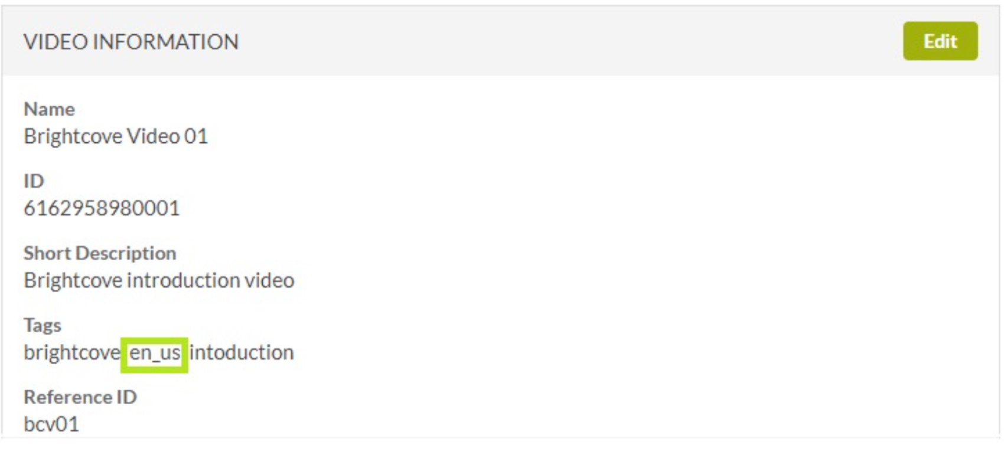Click the last word video in the description
Image resolution: width=1004 pixels, height=452 pixels.
[x=269, y=280]
